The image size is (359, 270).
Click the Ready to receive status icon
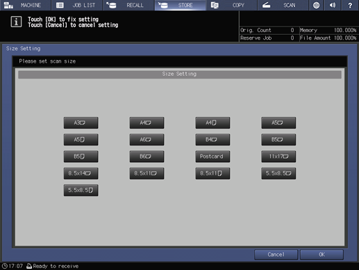(29, 266)
